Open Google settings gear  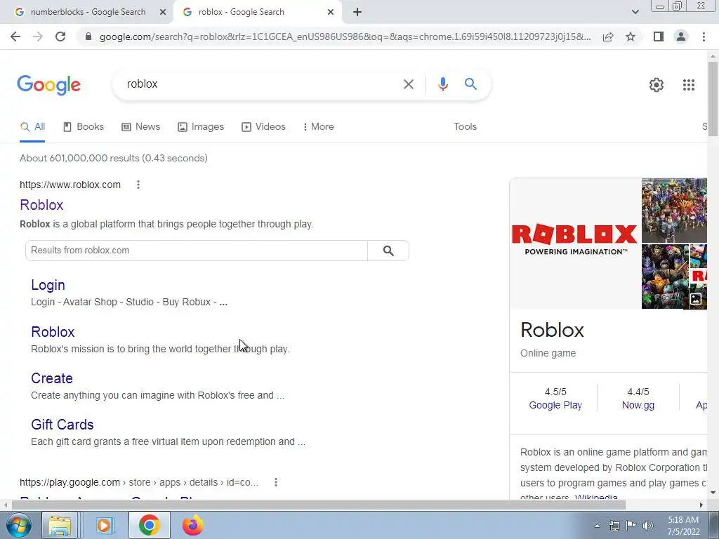point(657,85)
